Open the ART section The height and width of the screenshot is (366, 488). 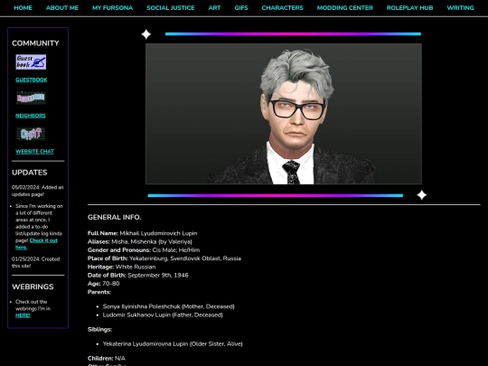click(x=214, y=8)
